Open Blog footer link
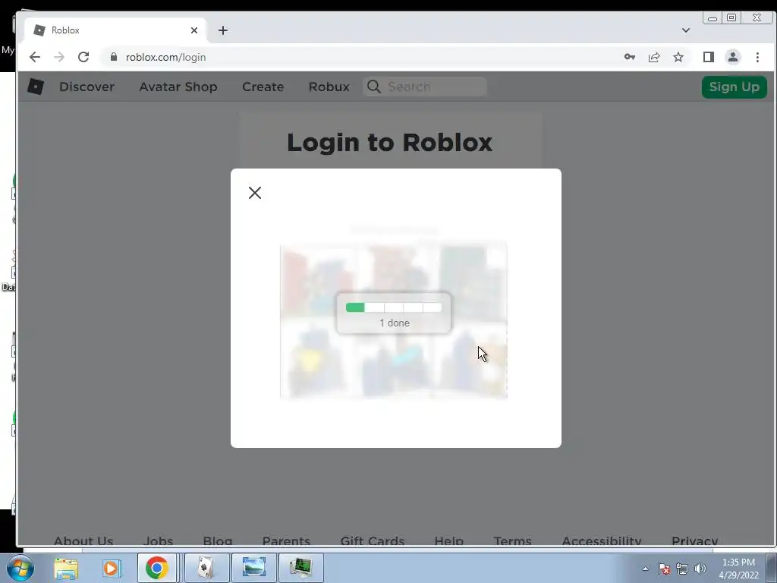The width and height of the screenshot is (777, 583). 218,540
